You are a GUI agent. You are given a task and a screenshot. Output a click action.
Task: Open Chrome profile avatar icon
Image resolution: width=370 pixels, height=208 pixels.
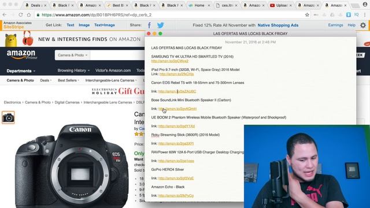point(365,5)
